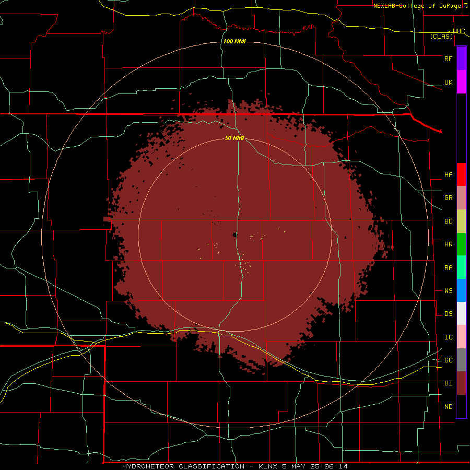The height and width of the screenshot is (470, 470).
Task: Click the BI brown legend swatch
Action: (x=461, y=383)
